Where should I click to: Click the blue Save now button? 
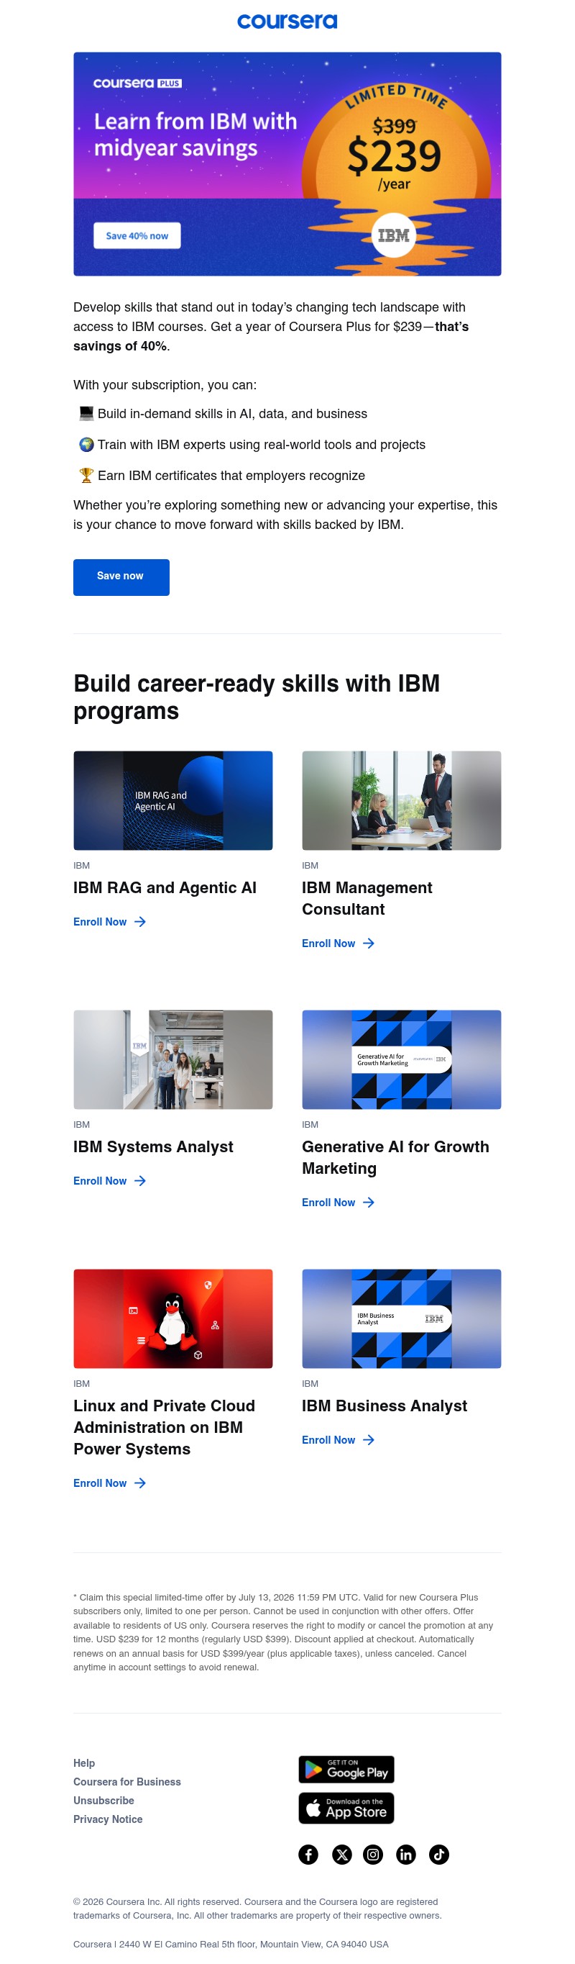[121, 577]
